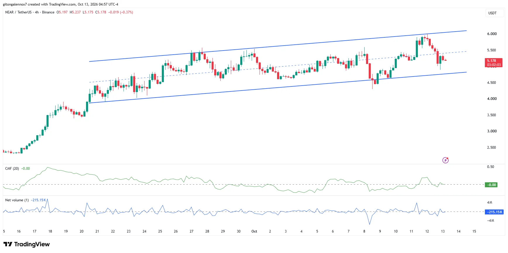Viewport: 508px width, 253px height.
Task: Select the CMF (20) indicator label
Action: pos(12,169)
